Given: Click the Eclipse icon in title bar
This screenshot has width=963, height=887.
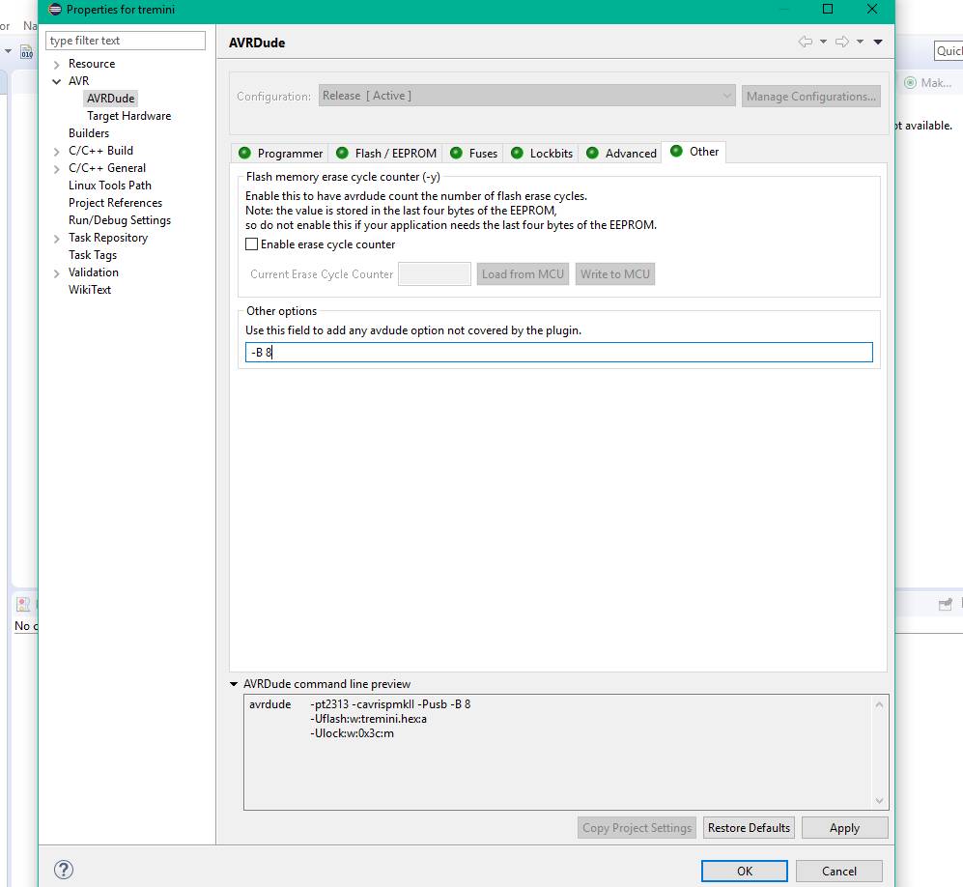Looking at the screenshot, I should (x=55, y=10).
